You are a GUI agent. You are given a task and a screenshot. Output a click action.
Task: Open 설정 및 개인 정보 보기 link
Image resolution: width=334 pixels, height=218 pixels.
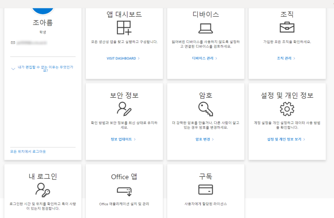(x=284, y=139)
